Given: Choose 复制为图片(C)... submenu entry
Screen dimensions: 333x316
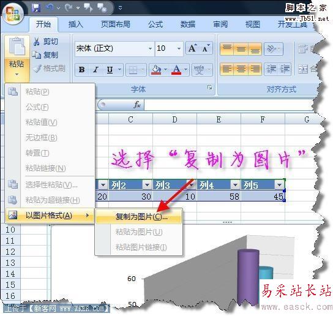Looking at the screenshot, I should click(139, 217).
